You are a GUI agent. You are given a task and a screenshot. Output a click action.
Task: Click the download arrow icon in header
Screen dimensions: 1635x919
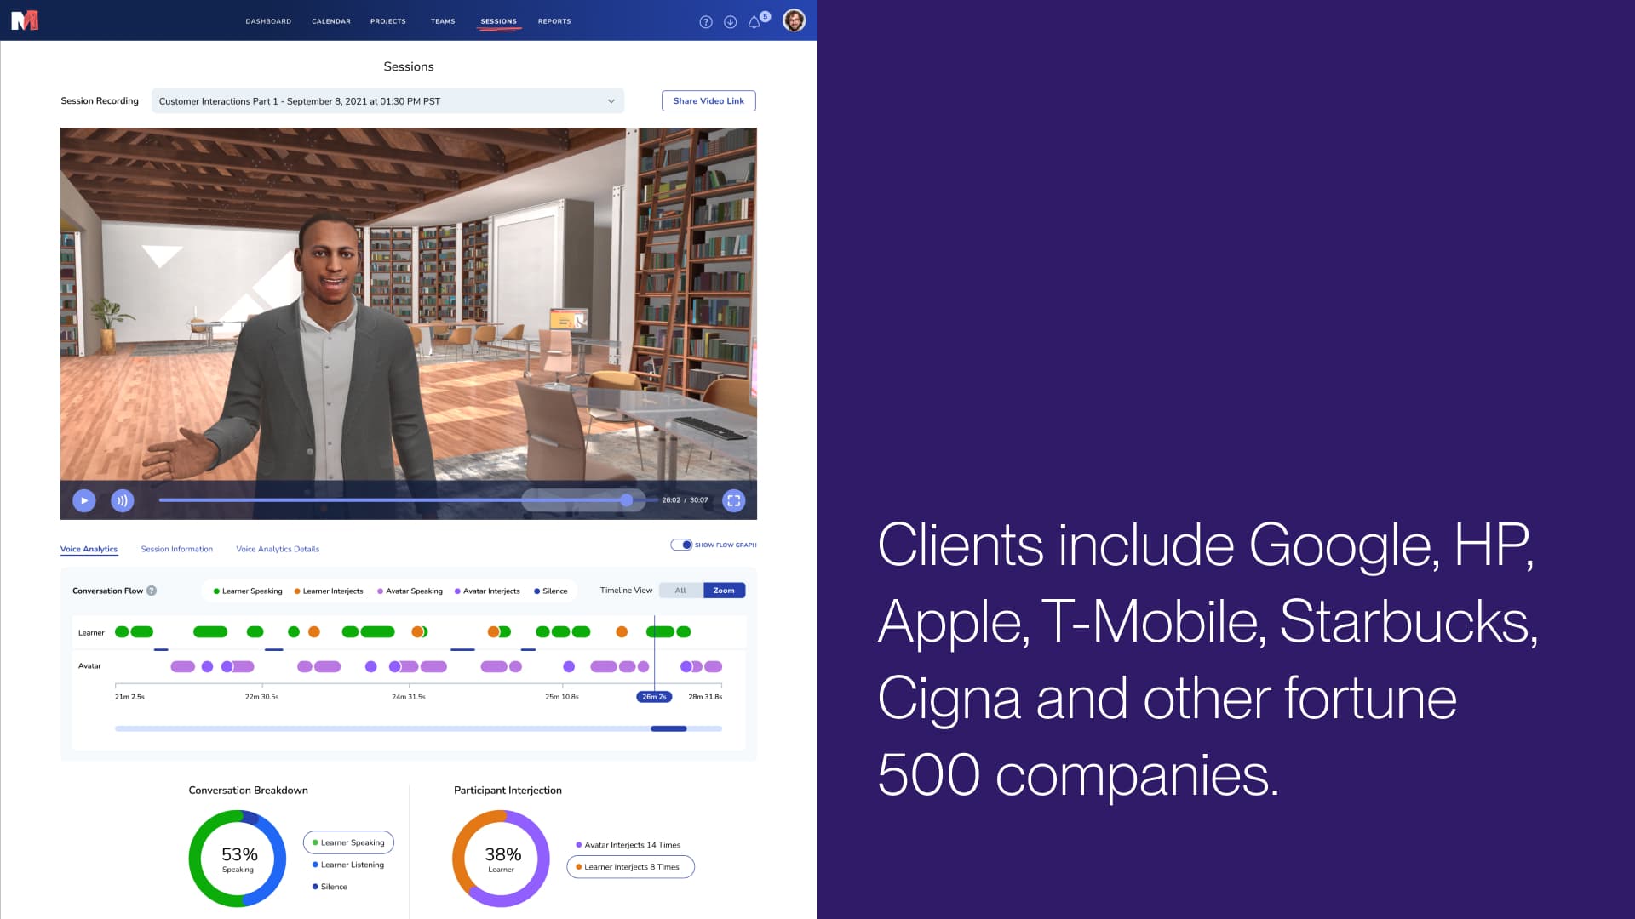[x=730, y=22]
